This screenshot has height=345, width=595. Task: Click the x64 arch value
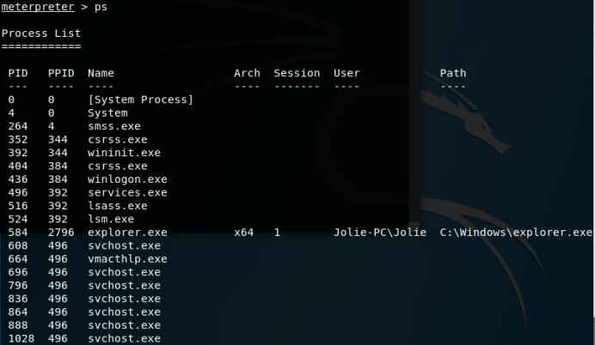pos(243,233)
